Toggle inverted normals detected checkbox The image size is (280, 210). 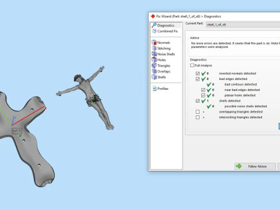coord(198,73)
